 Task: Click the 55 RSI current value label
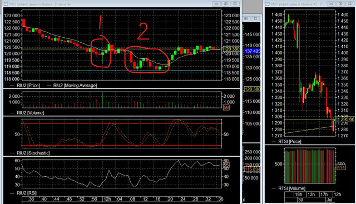point(226,165)
